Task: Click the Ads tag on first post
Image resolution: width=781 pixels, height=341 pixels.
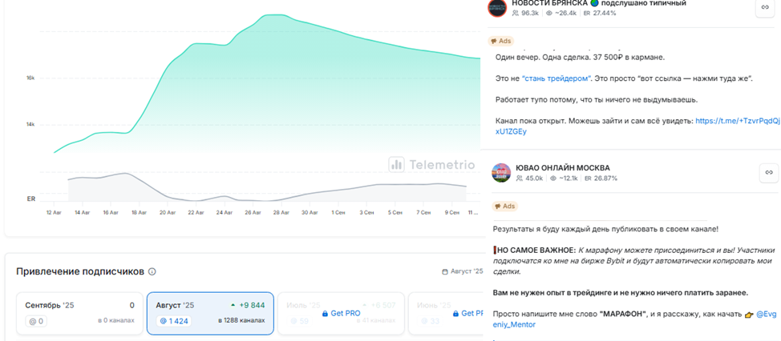Action: point(501,41)
